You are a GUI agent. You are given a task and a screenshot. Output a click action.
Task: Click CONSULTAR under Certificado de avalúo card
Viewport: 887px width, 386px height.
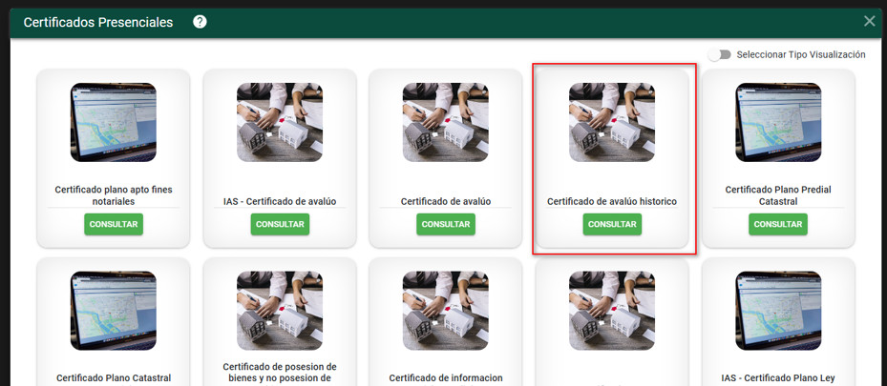[446, 224]
